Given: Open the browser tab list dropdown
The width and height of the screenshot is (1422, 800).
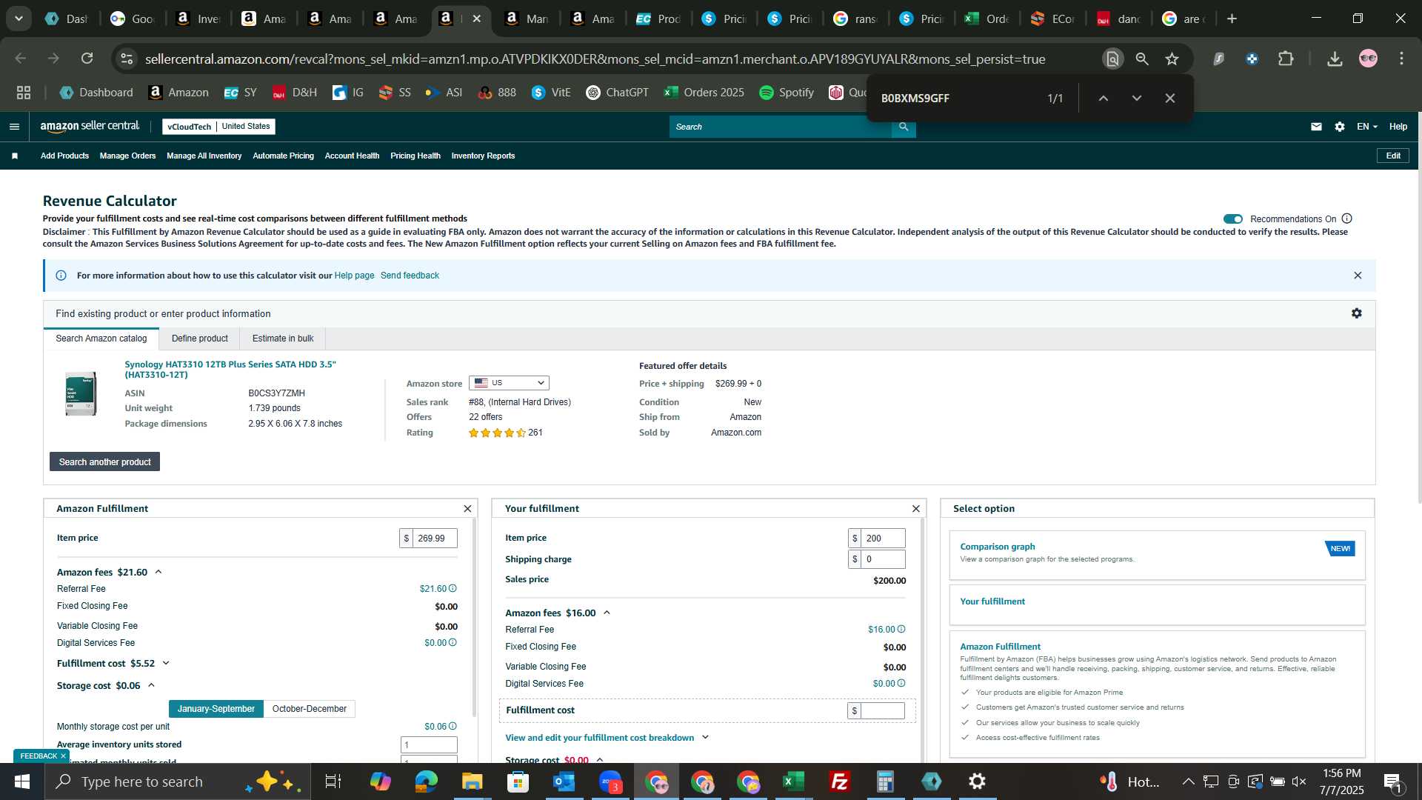Looking at the screenshot, I should point(19,19).
